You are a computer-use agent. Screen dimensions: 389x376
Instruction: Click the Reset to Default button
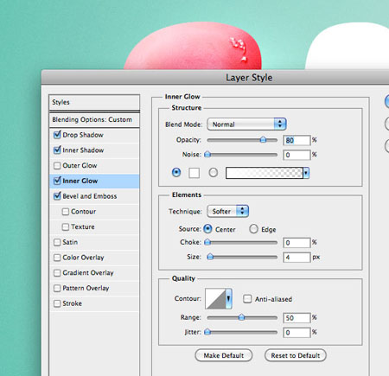click(296, 355)
